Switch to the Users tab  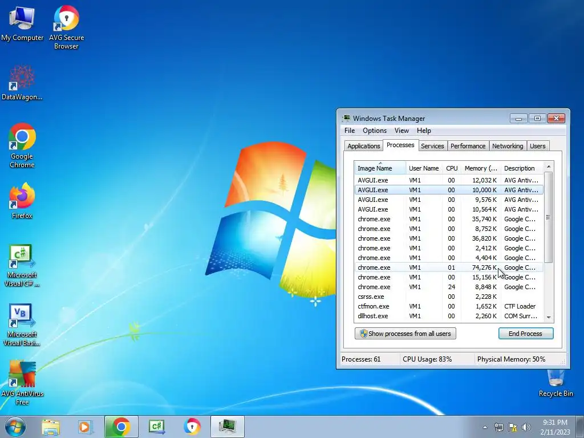point(537,146)
